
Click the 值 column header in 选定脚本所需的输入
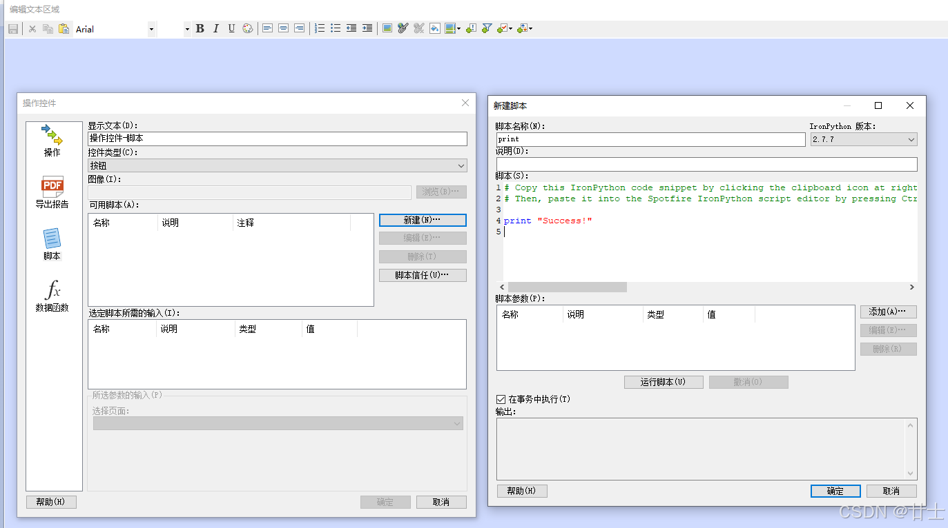click(331, 329)
